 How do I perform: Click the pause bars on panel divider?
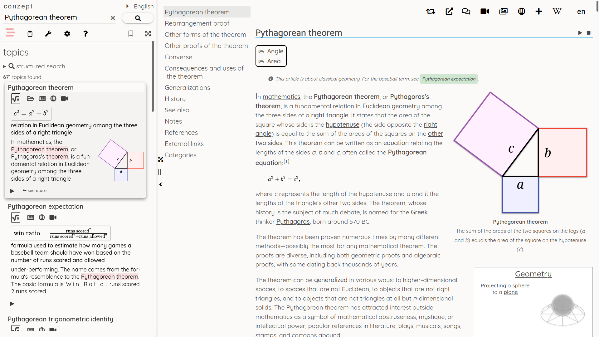pos(160,172)
